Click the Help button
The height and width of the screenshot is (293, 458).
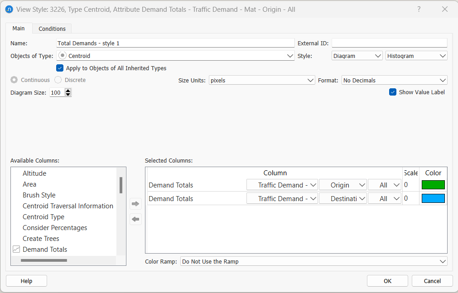pyautogui.click(x=26, y=281)
